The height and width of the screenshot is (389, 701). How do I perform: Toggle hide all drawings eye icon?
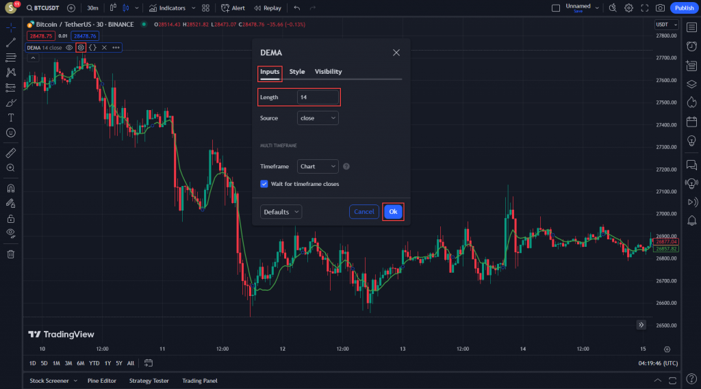(x=11, y=233)
